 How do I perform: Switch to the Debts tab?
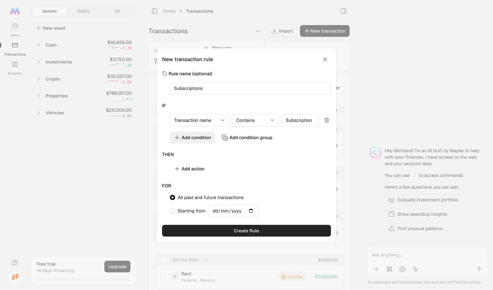click(83, 11)
